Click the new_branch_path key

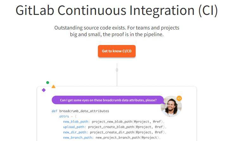coord(78,138)
